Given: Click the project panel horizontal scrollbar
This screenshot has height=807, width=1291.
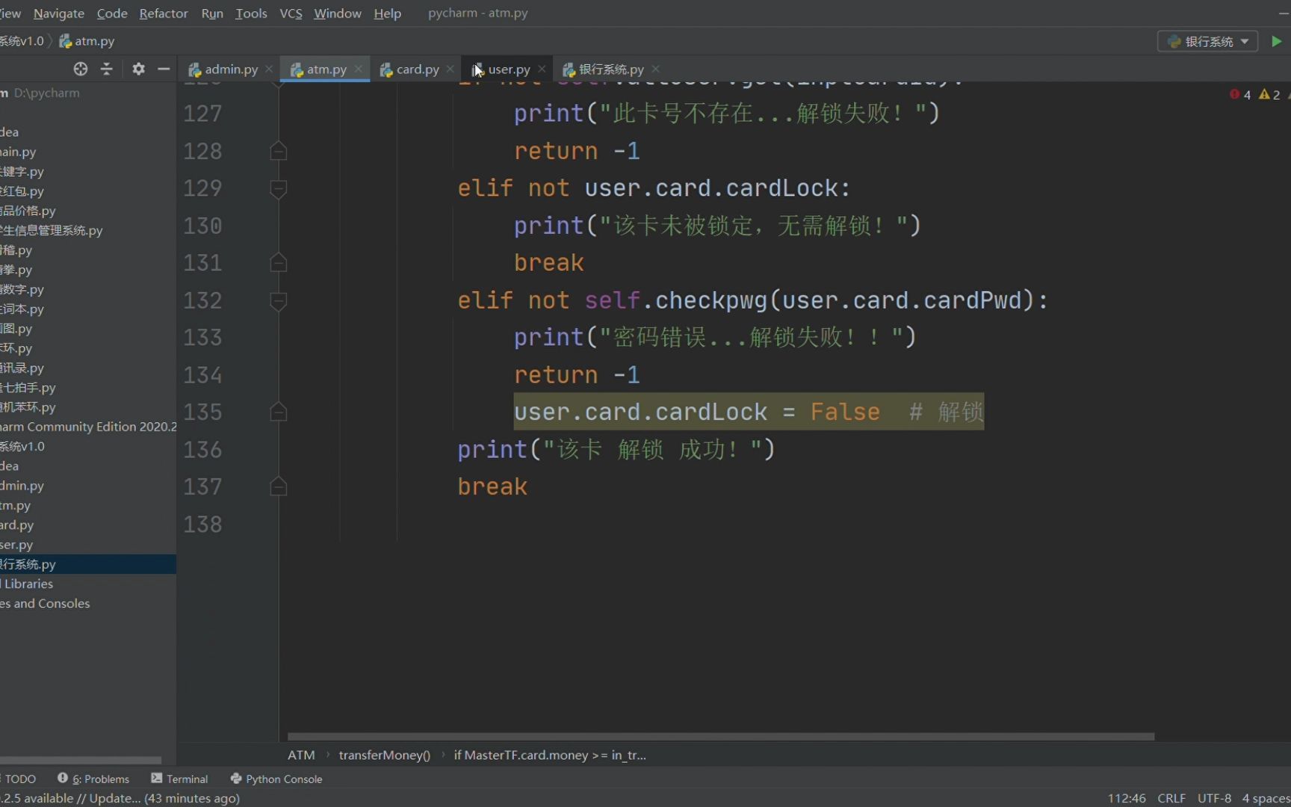Looking at the screenshot, I should [x=81, y=760].
